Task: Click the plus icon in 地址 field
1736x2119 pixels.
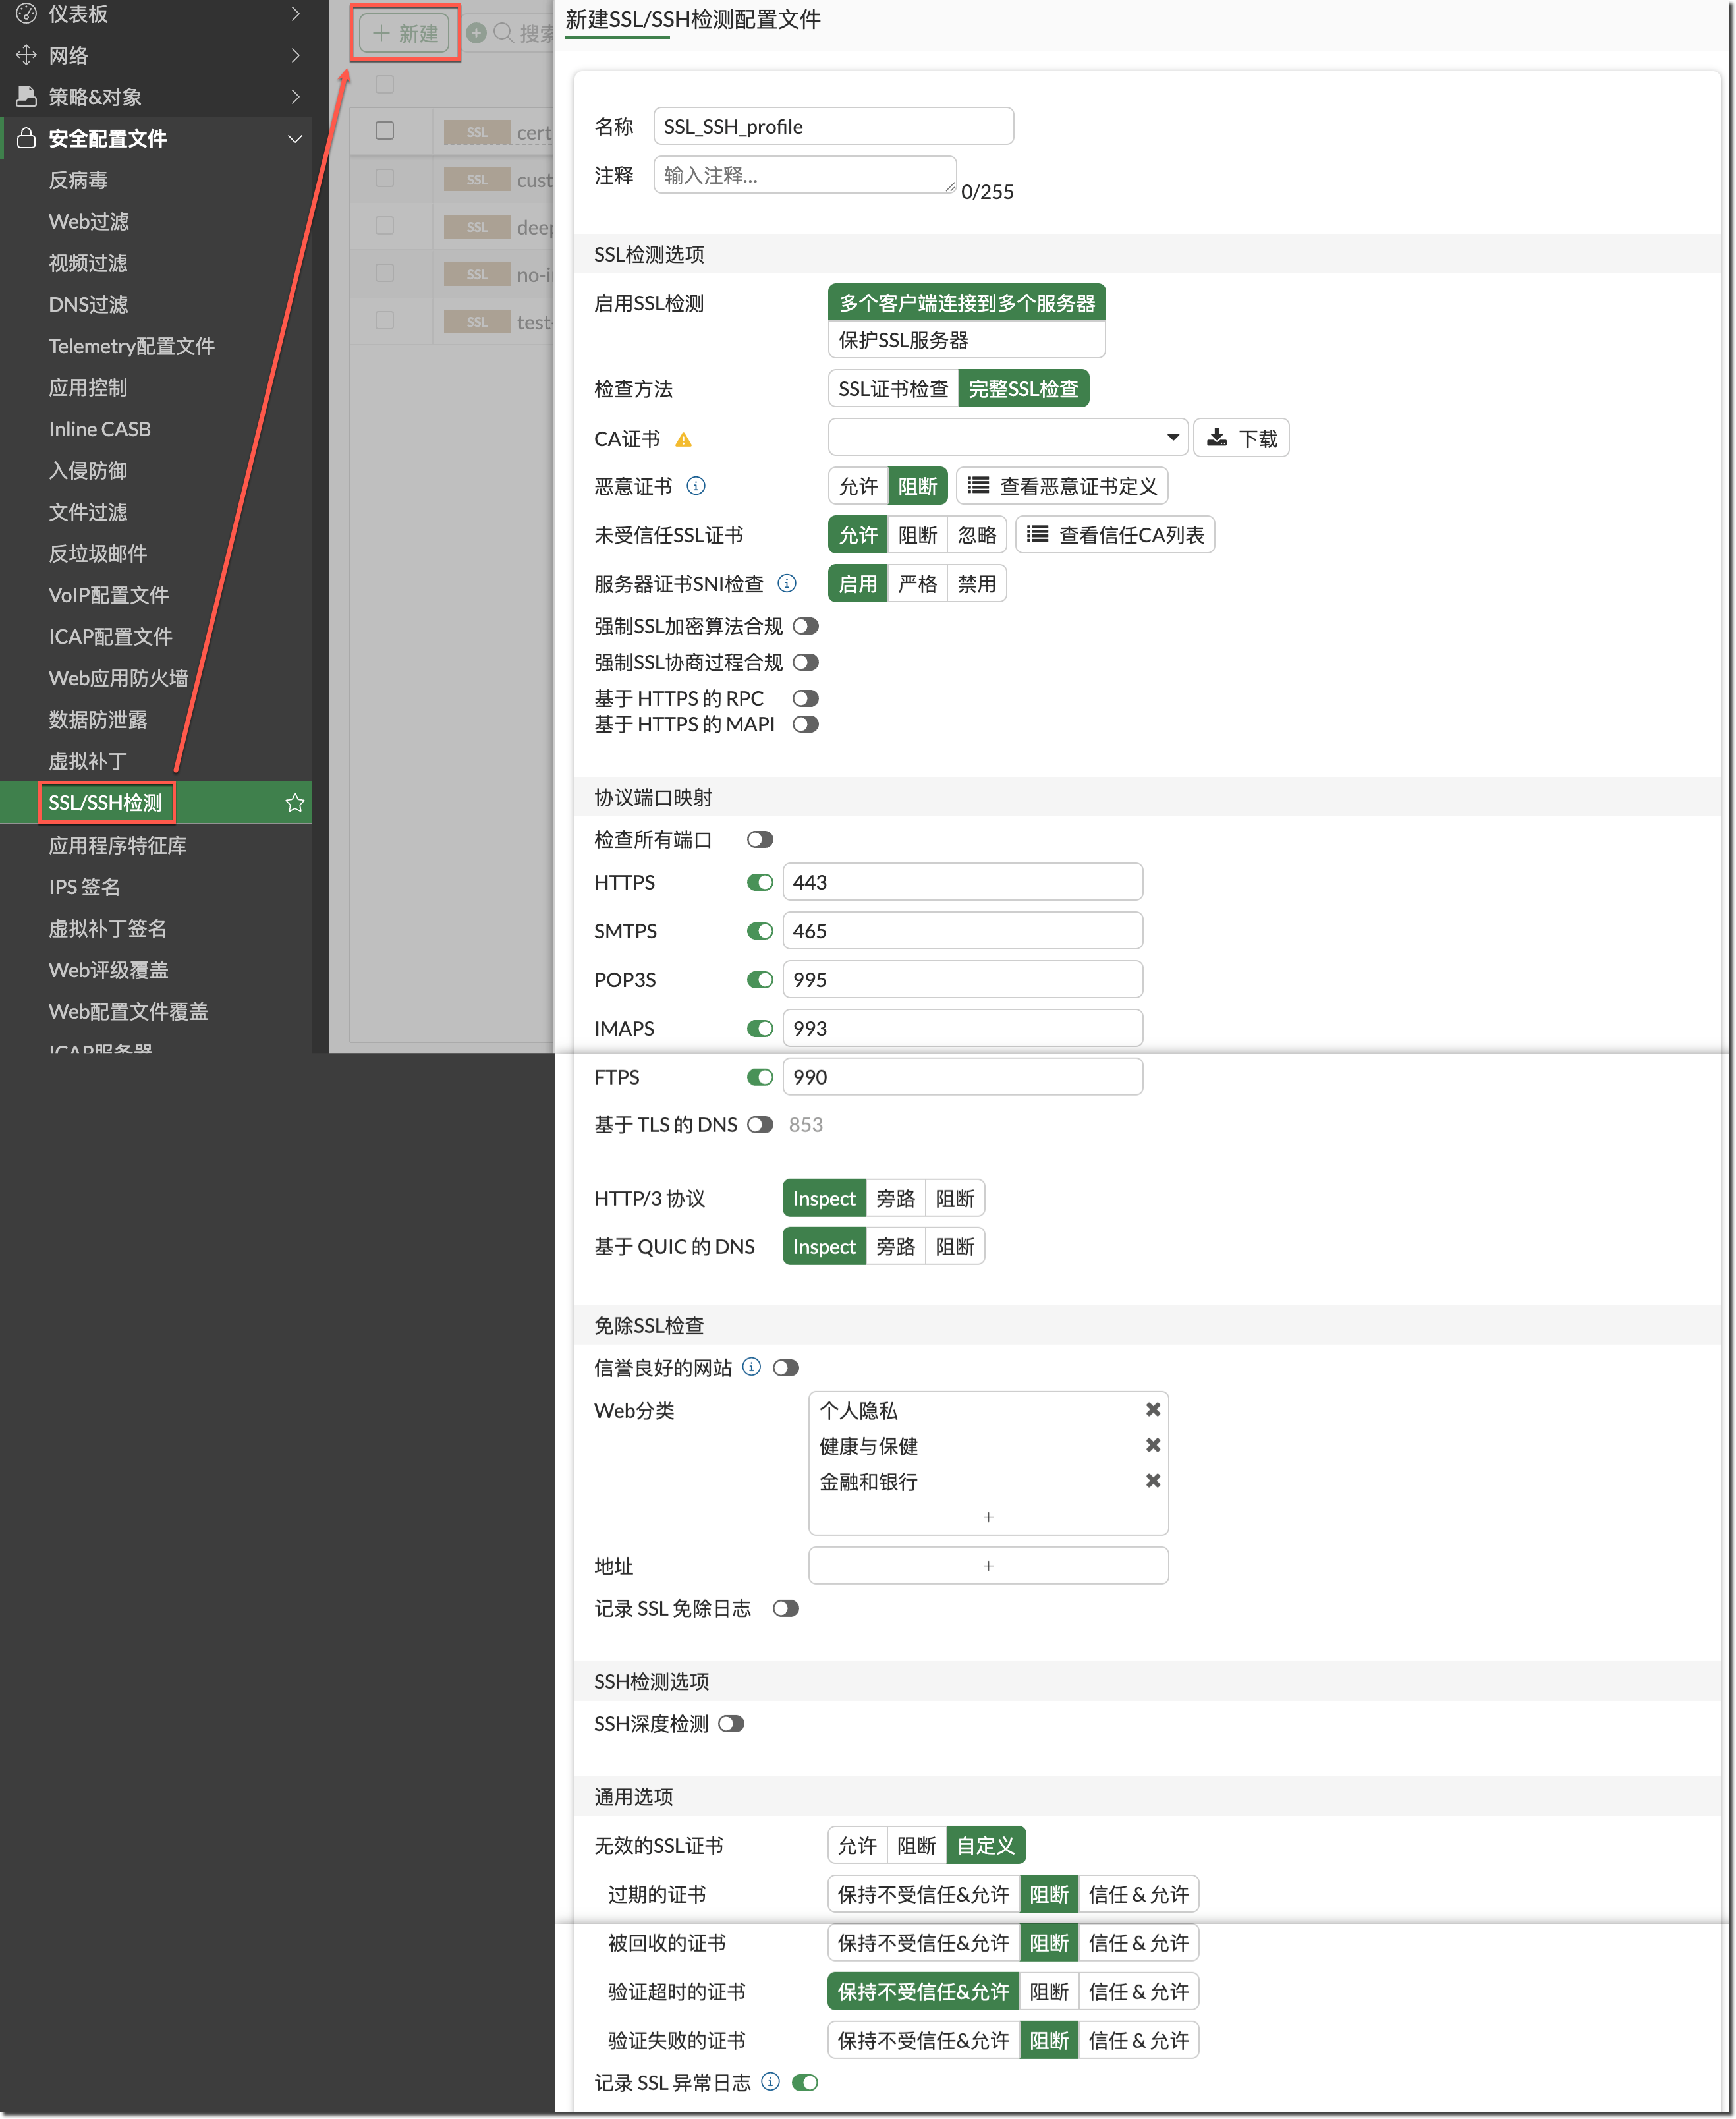Action: point(988,1565)
